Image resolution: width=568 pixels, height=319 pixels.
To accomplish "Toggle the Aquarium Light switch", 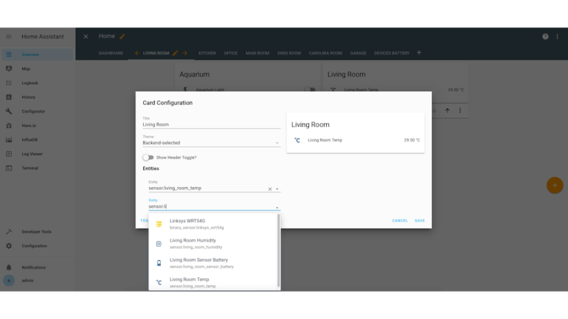I will [x=310, y=89].
